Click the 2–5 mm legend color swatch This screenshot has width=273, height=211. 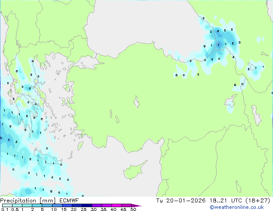37,205
